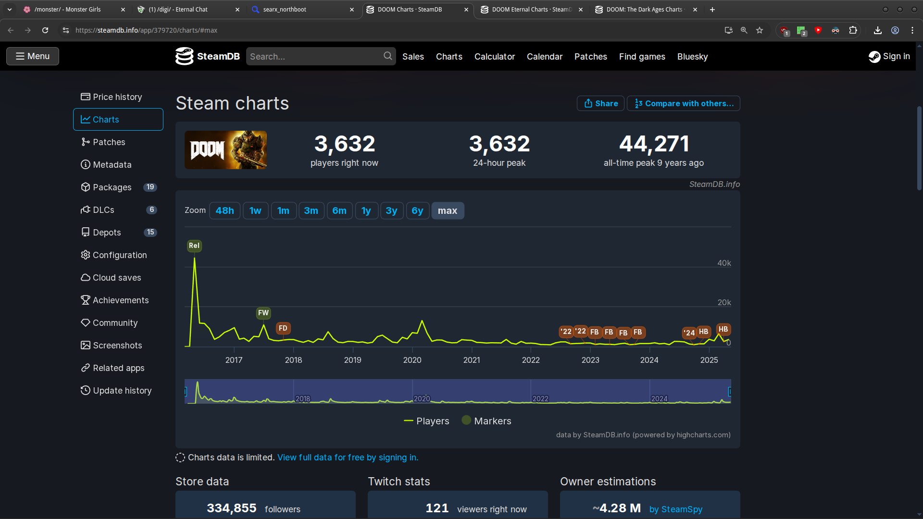Grab the navigator right range handle
Image resolution: width=923 pixels, height=519 pixels.
coord(730,392)
